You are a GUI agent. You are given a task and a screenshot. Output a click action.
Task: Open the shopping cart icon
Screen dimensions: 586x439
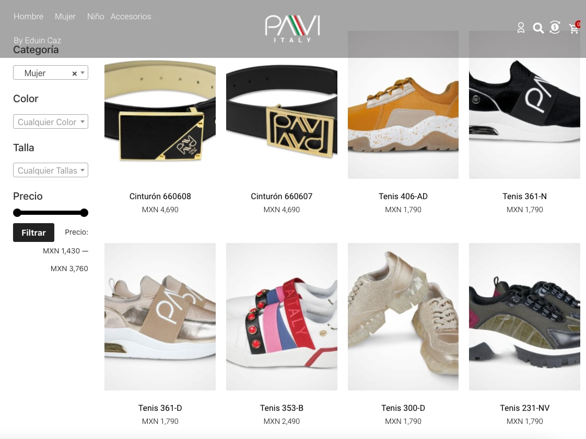(574, 28)
